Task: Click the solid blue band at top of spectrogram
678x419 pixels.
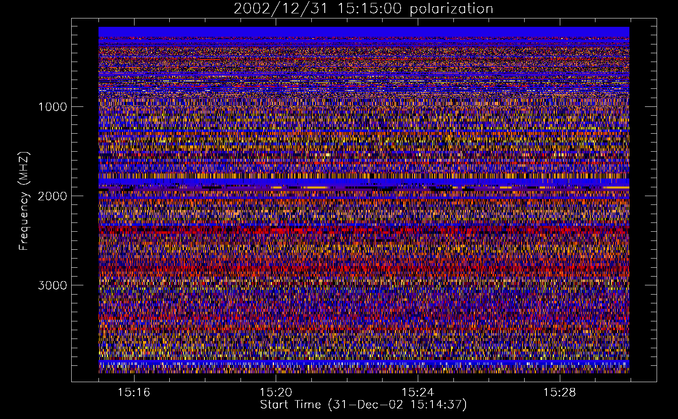Action: click(x=364, y=32)
